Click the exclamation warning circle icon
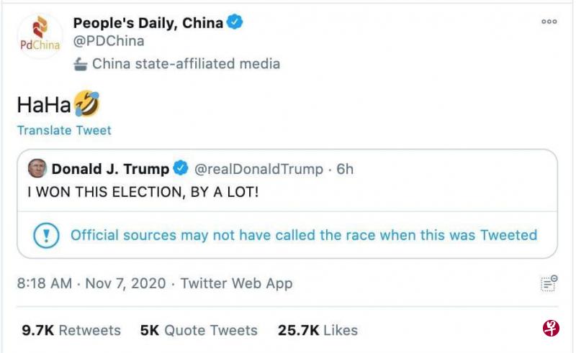The height and width of the screenshot is (353, 576). (45, 235)
